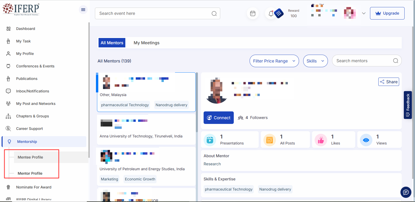
Task: Expand the Filter Price Range dropdown
Action: click(x=274, y=61)
